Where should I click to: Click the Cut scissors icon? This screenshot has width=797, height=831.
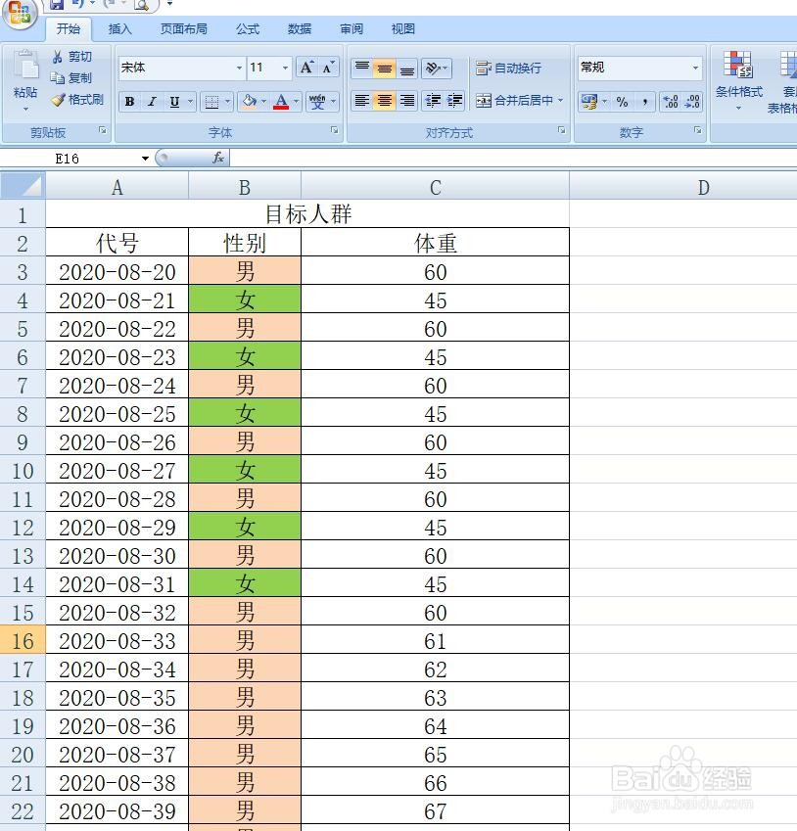(x=57, y=57)
